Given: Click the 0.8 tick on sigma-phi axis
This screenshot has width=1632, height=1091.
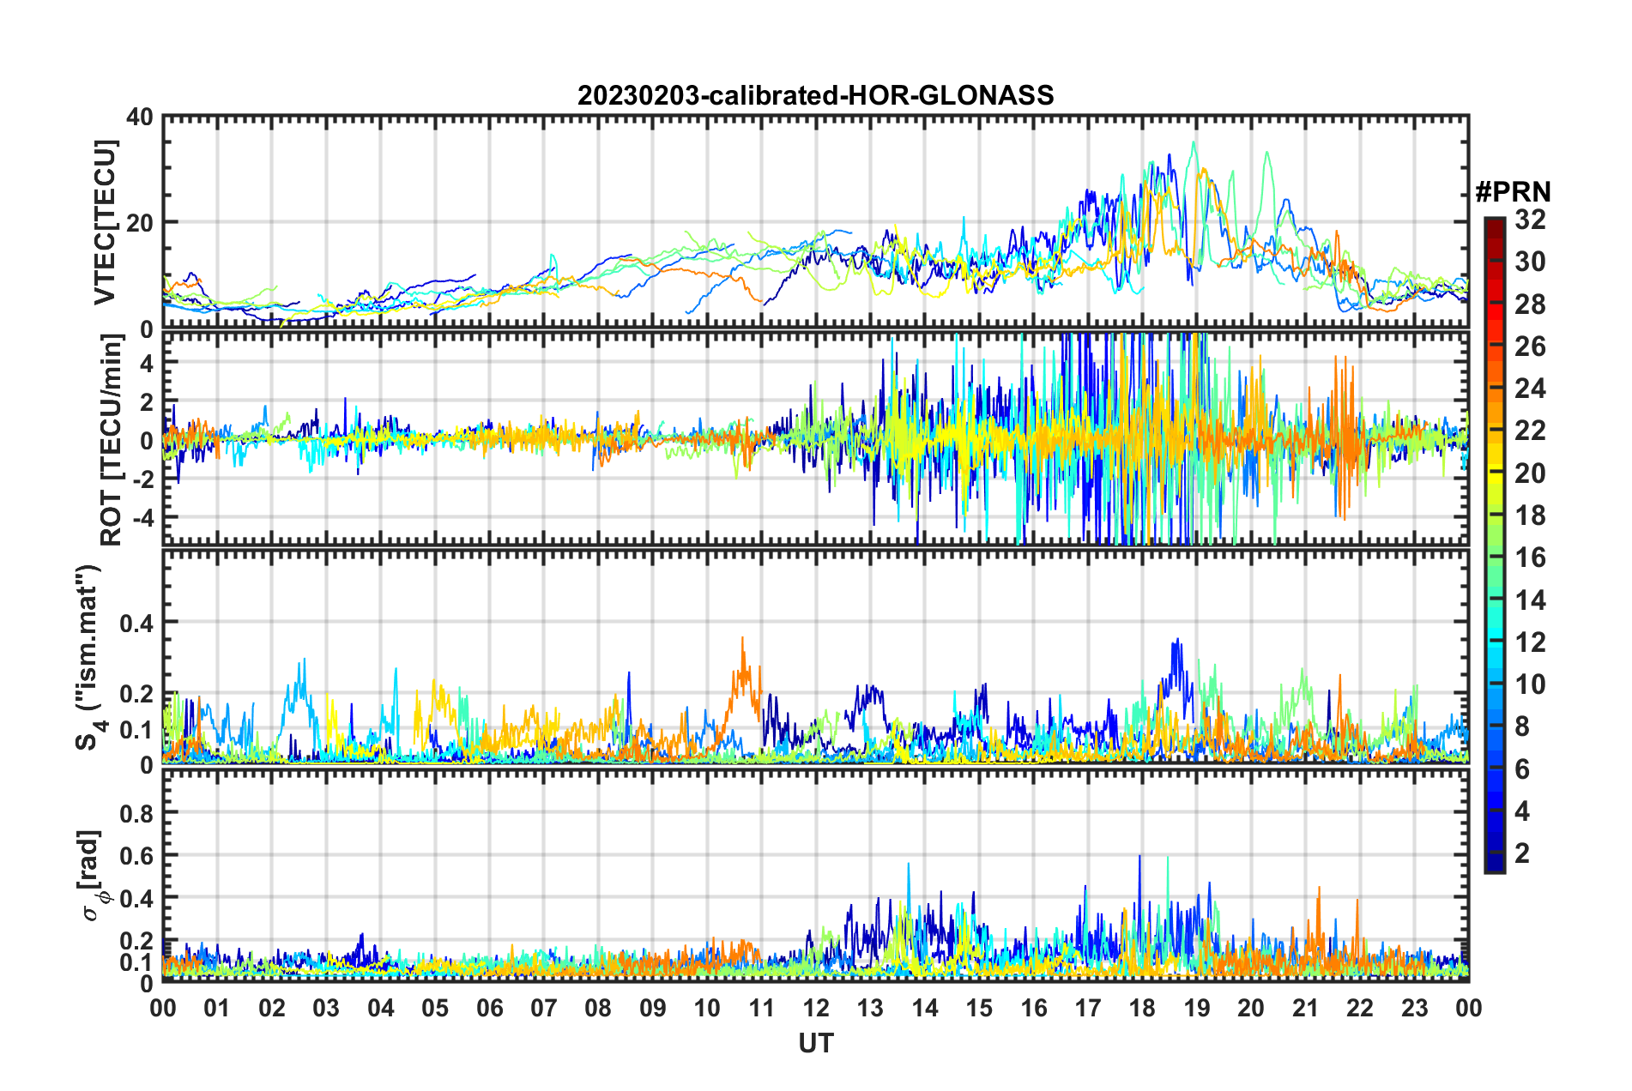Looking at the screenshot, I should (x=136, y=812).
